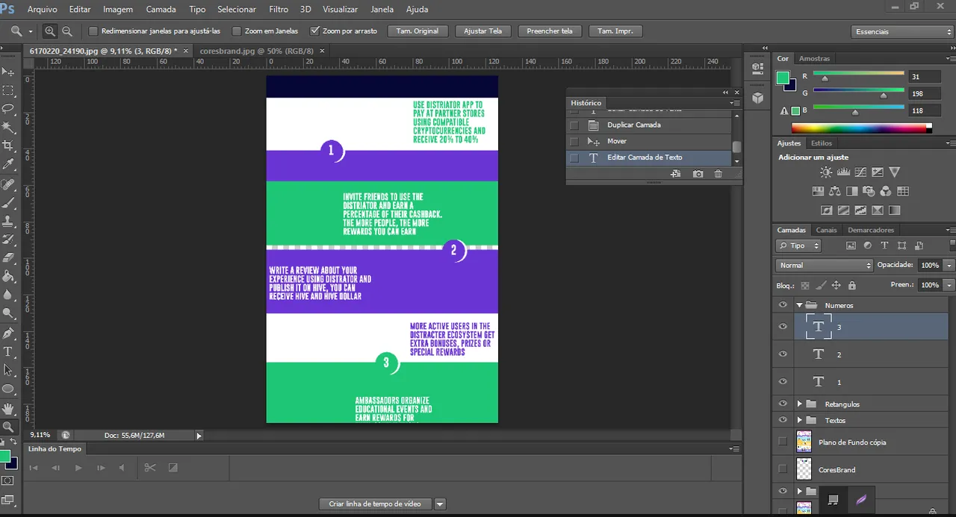
Task: Enable Redimensionar janelas para ajustá-las checkbox
Action: (x=93, y=31)
